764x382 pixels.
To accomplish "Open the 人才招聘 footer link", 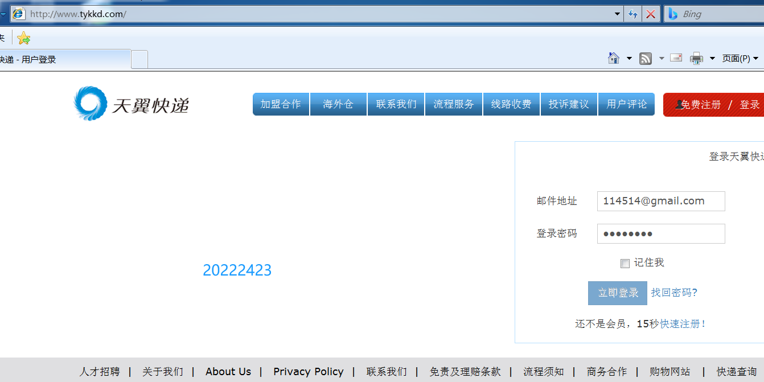I will pyautogui.click(x=100, y=372).
